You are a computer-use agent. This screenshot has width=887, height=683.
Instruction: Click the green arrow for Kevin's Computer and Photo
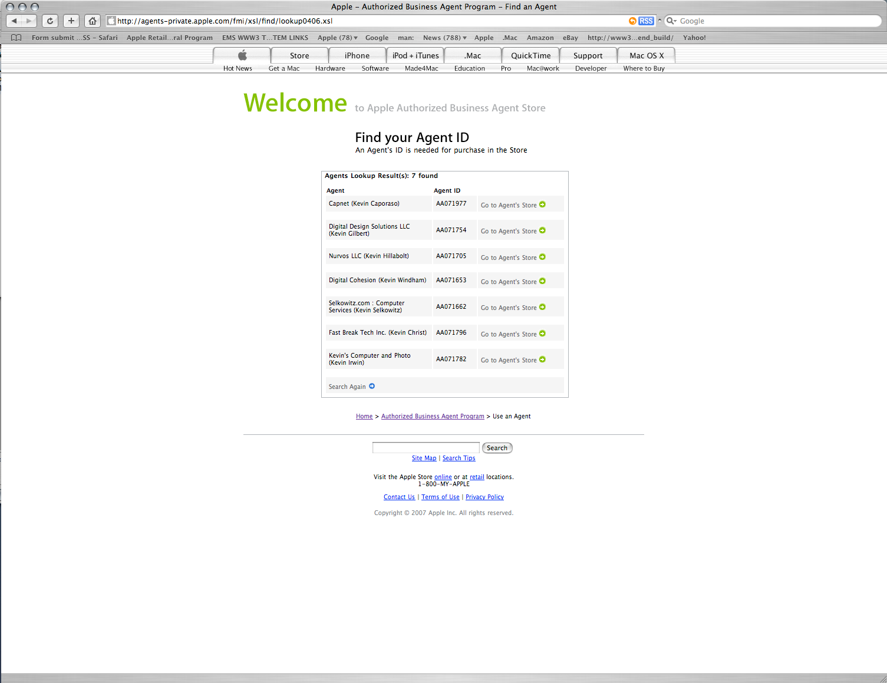click(542, 359)
